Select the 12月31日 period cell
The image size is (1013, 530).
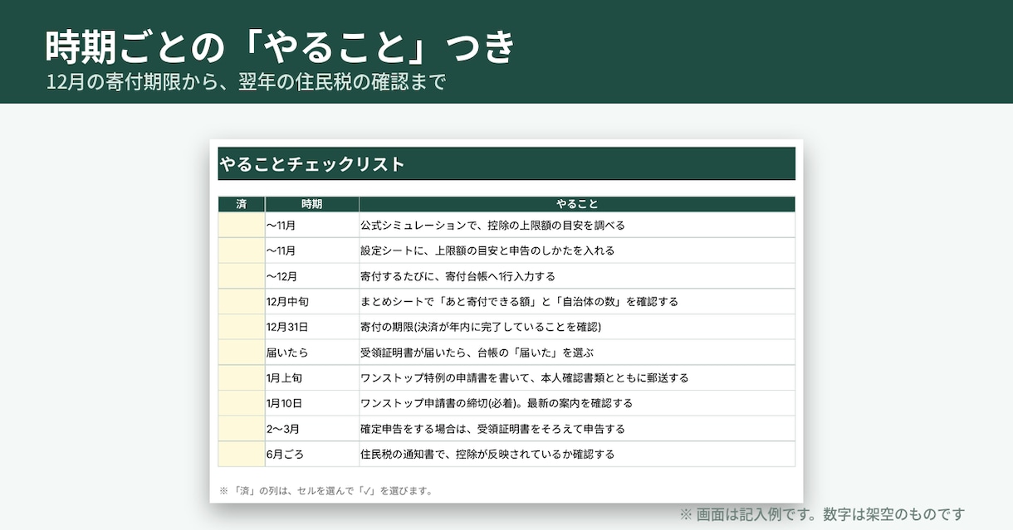[312, 327]
